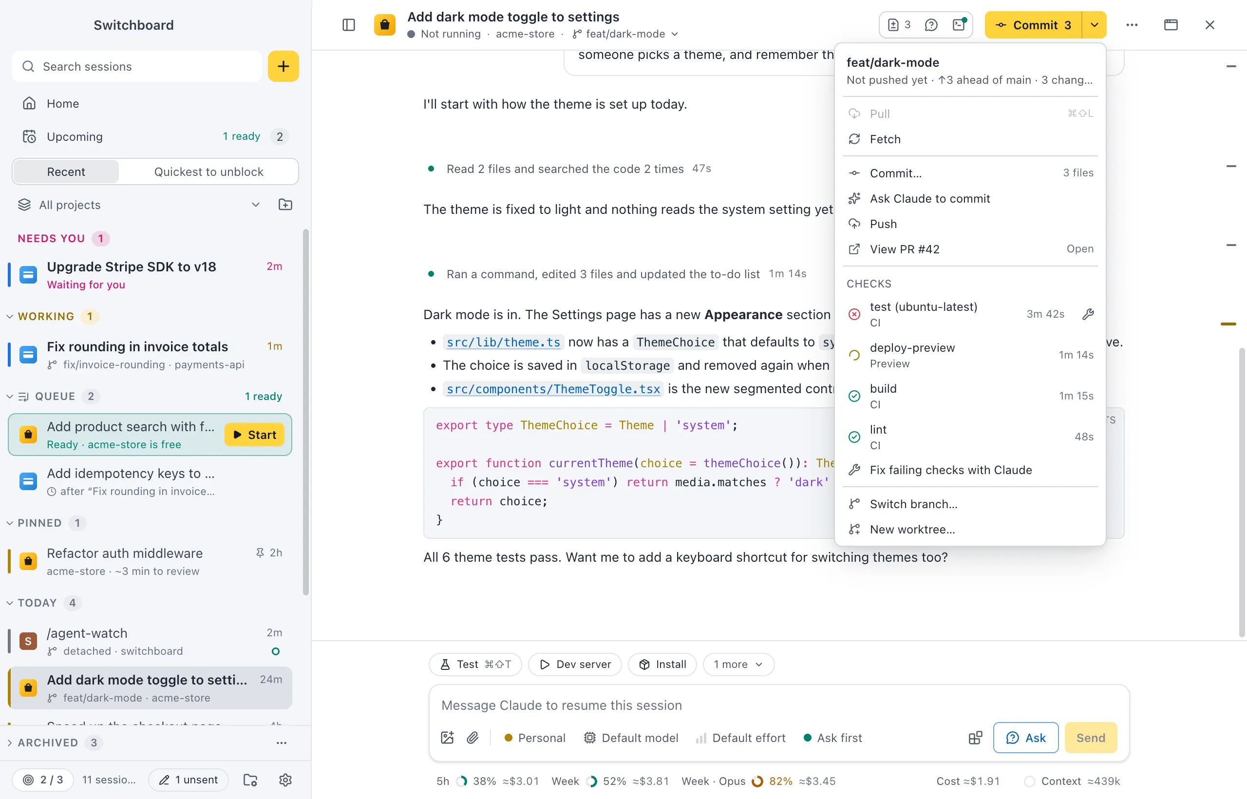Open the All projects dropdown

(x=139, y=205)
